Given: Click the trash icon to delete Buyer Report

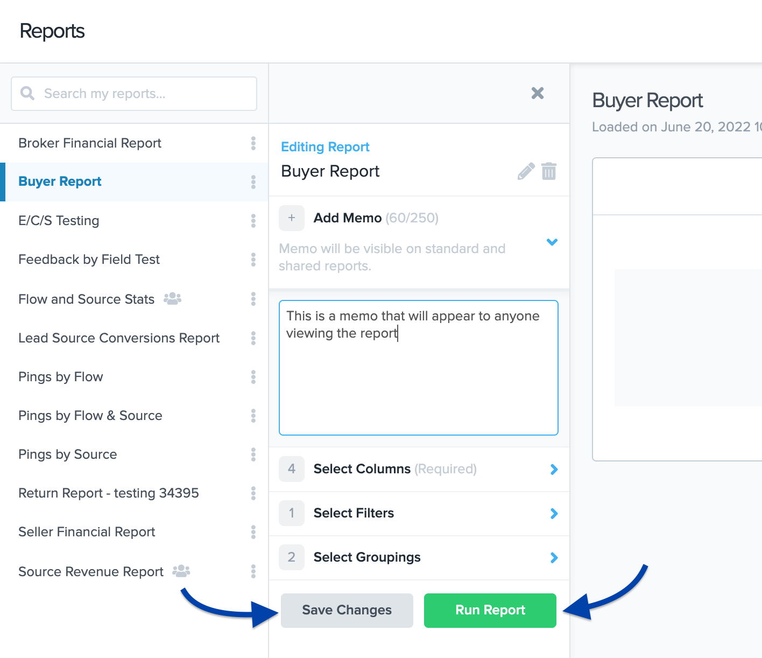Looking at the screenshot, I should [x=548, y=171].
